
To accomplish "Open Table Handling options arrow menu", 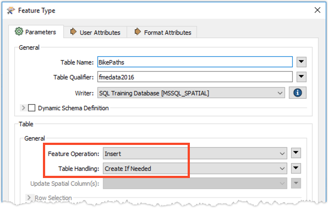I will (x=296, y=168).
